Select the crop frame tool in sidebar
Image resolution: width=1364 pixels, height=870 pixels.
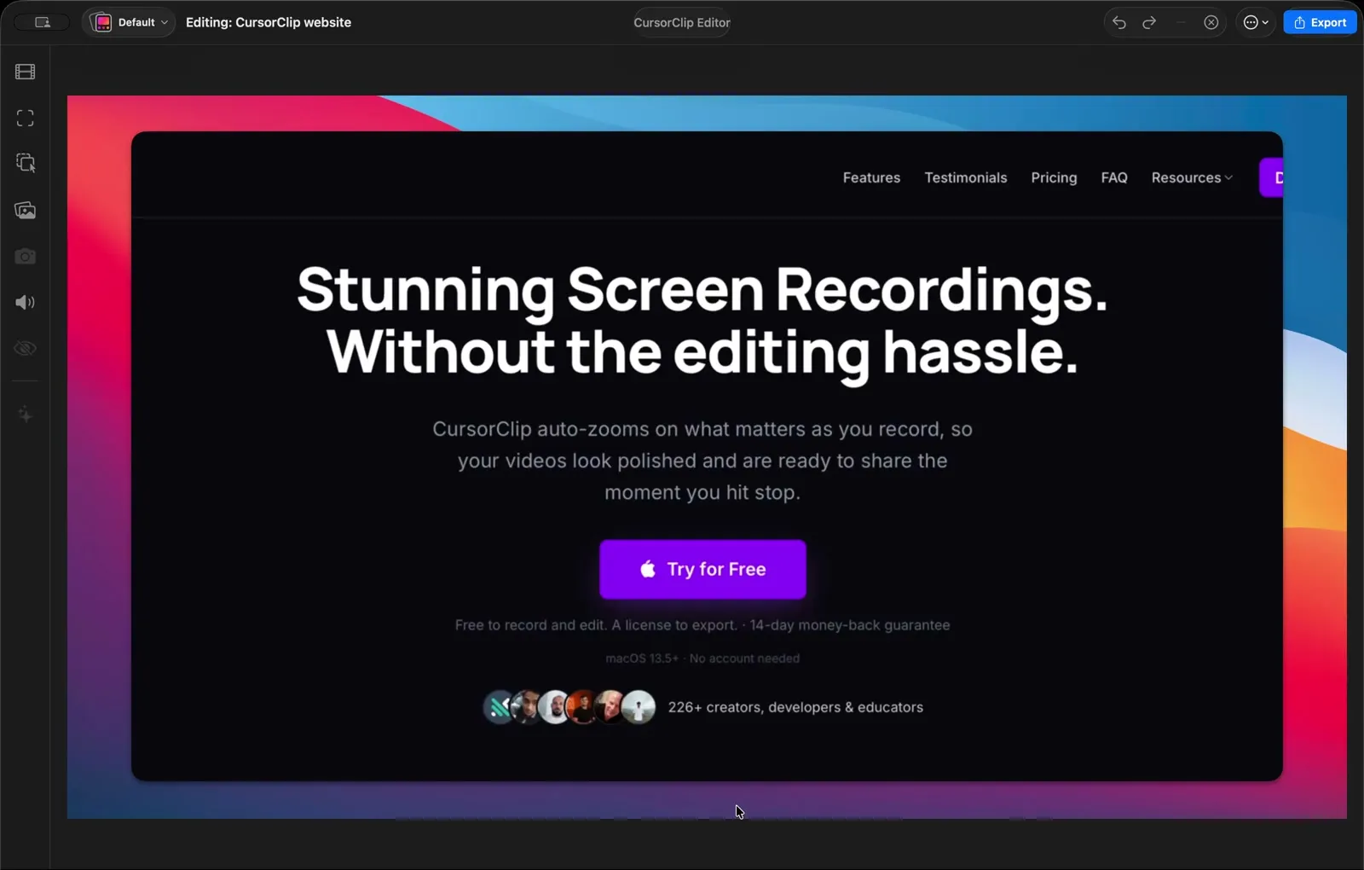click(26, 118)
